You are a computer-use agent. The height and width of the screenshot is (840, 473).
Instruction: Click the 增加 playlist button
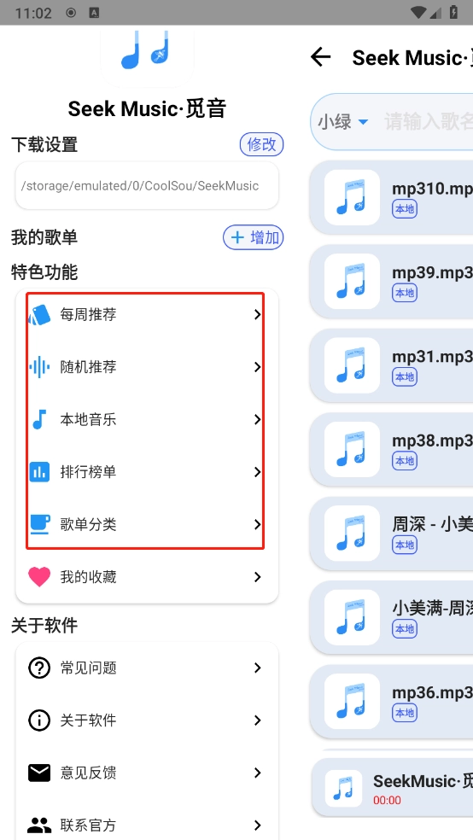253,237
